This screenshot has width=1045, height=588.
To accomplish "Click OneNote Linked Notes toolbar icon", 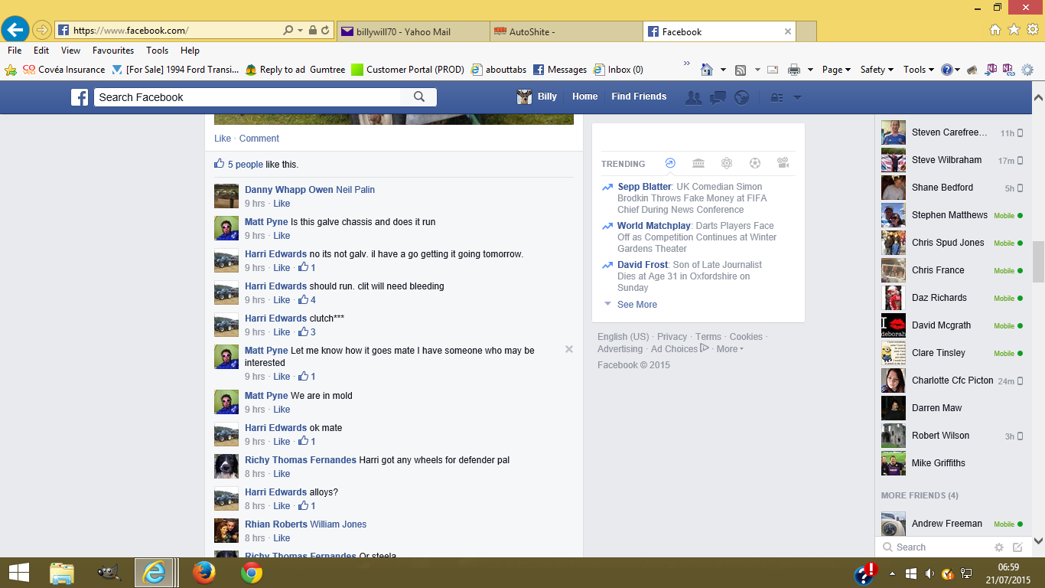I will 1008,70.
